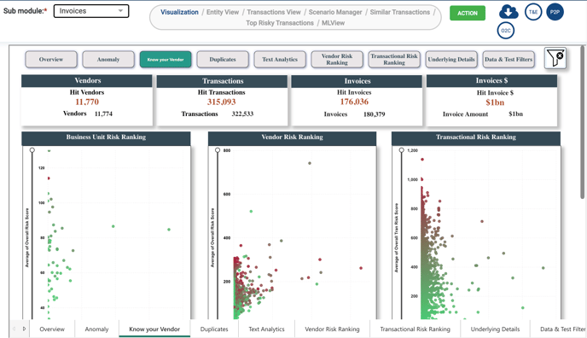587x338 pixels.
Task: Click the Business Unit Risk Ranking chart title
Action: [x=106, y=137]
